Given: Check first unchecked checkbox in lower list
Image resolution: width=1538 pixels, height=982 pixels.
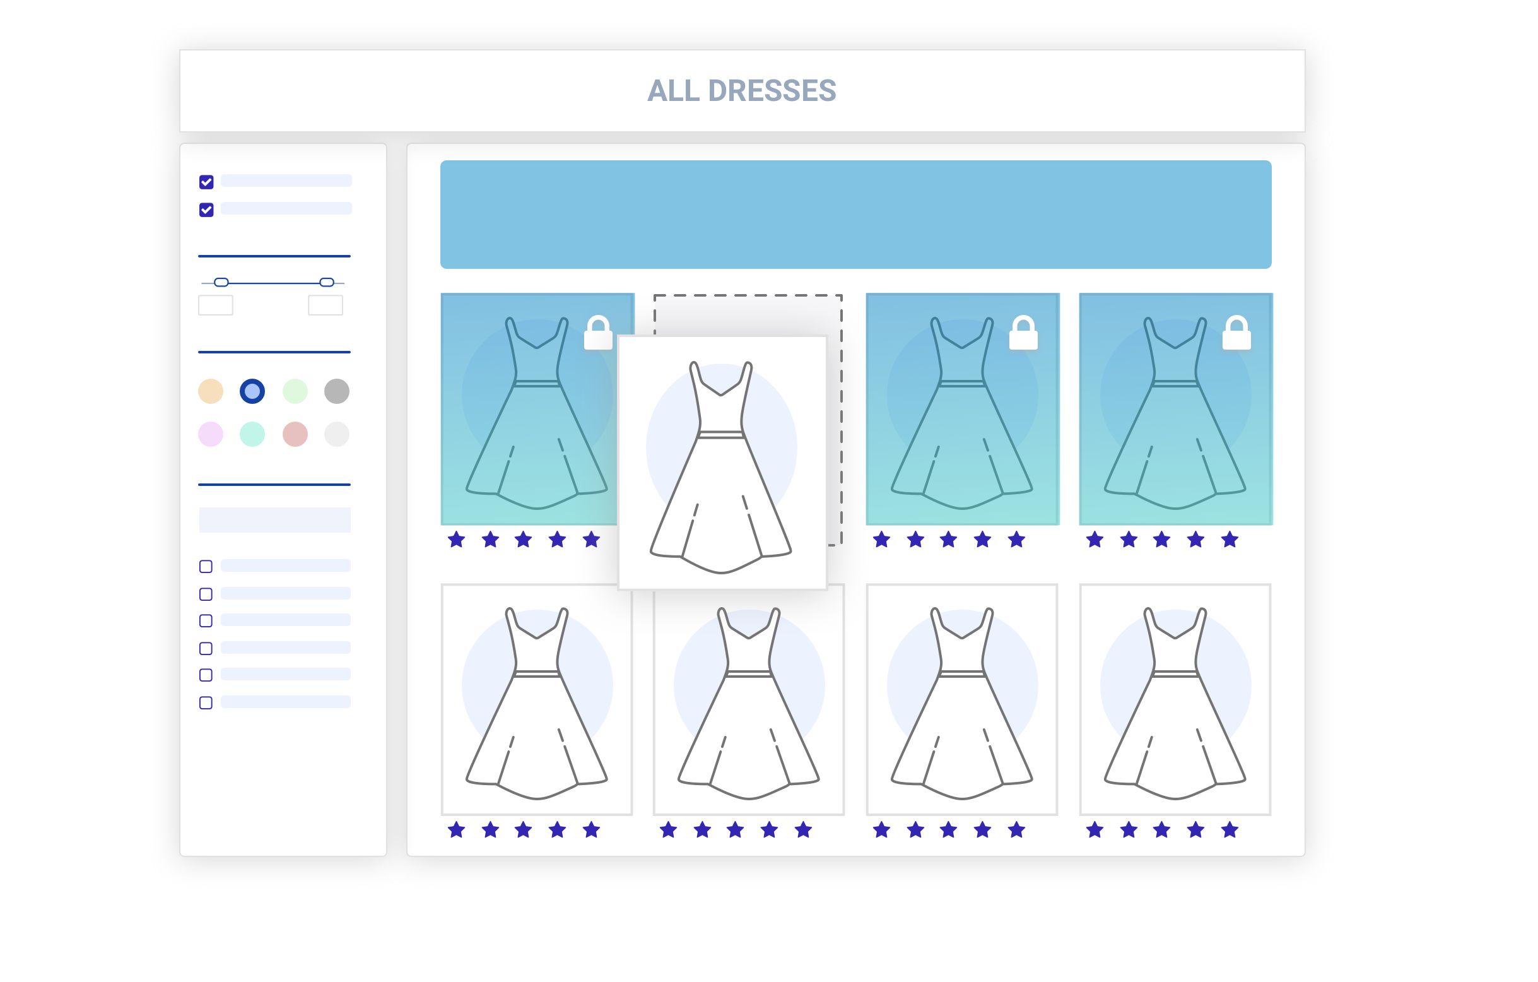Looking at the screenshot, I should click(x=206, y=567).
